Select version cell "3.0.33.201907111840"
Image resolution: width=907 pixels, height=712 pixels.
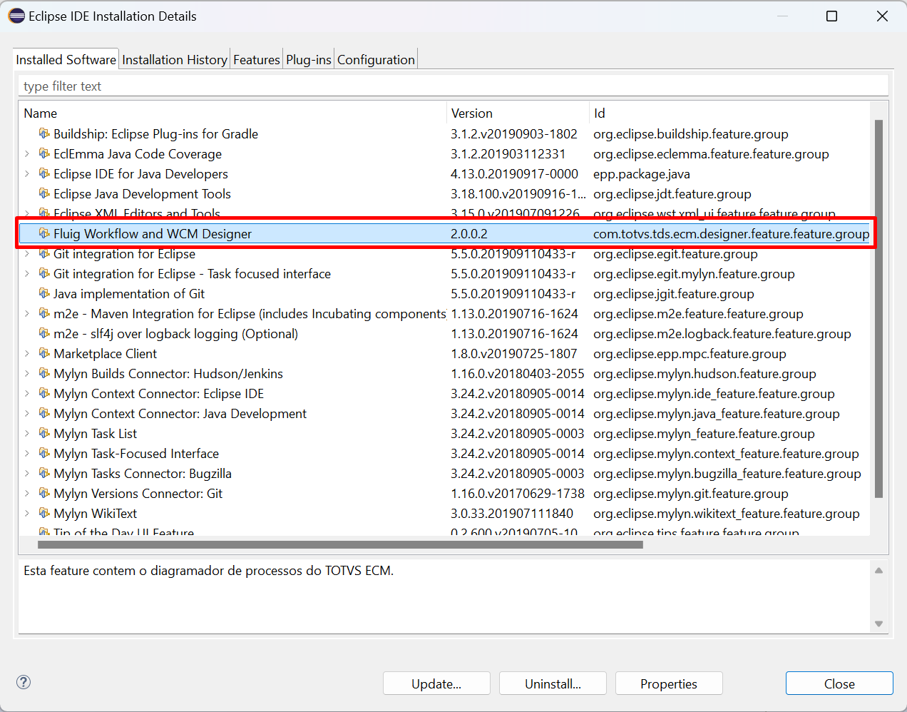[x=511, y=513]
